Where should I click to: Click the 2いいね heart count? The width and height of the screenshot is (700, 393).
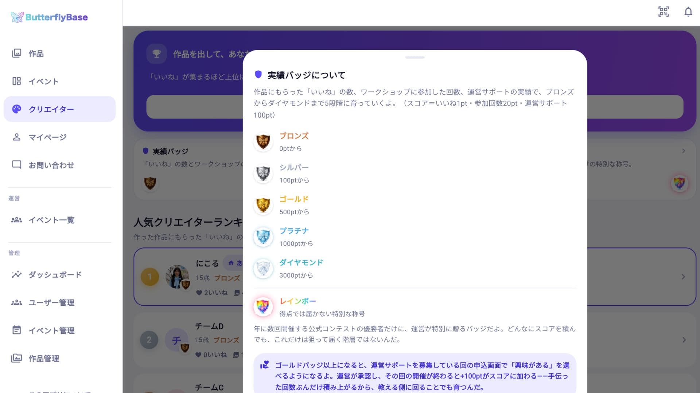pyautogui.click(x=211, y=293)
